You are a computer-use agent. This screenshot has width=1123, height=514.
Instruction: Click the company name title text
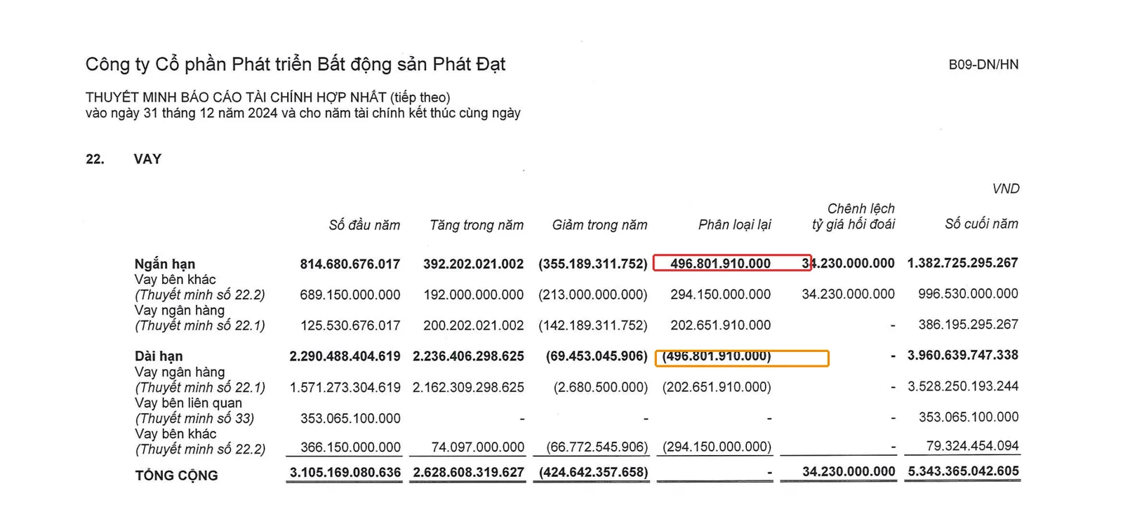(x=295, y=65)
